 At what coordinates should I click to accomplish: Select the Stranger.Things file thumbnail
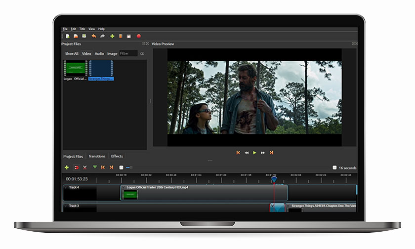point(101,68)
